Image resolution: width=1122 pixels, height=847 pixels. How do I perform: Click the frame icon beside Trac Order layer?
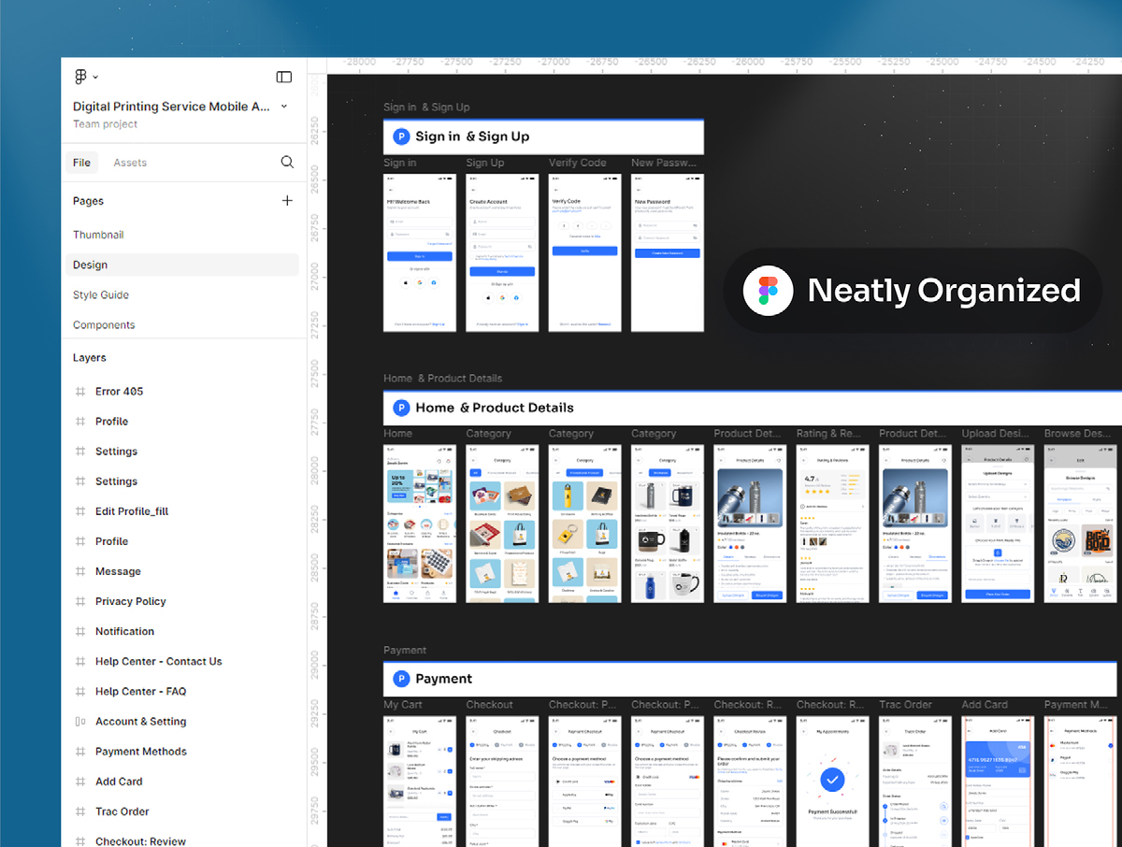click(80, 811)
